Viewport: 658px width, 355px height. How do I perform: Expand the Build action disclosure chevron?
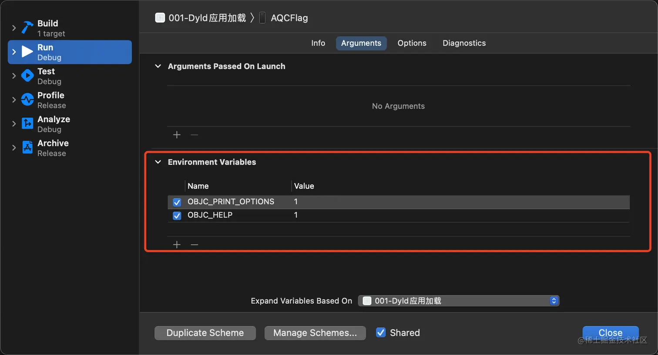pos(14,28)
